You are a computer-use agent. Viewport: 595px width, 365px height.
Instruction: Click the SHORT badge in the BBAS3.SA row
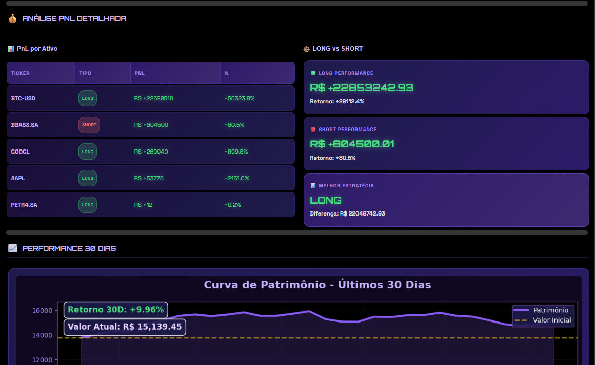(x=89, y=125)
